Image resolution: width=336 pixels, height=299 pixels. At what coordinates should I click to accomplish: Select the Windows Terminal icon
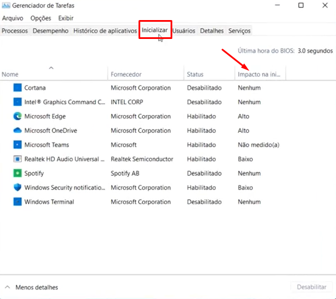coord(17,202)
